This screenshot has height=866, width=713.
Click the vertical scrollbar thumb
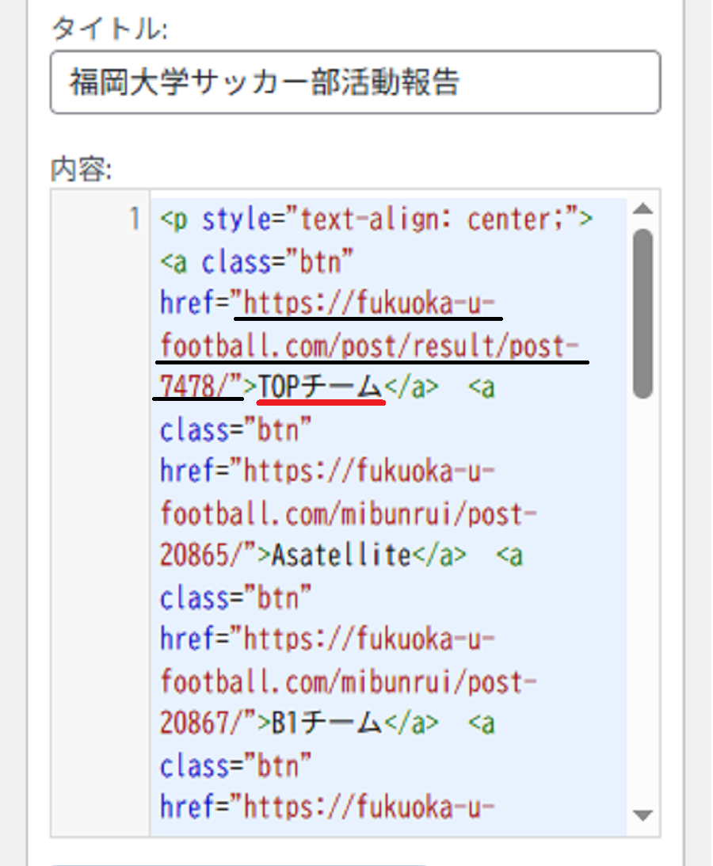click(642, 313)
